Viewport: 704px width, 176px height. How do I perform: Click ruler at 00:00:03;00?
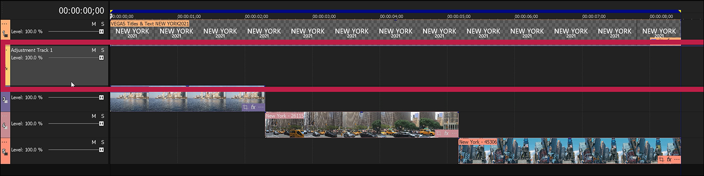tap(324, 16)
